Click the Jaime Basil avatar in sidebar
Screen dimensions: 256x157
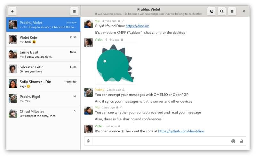(13, 54)
